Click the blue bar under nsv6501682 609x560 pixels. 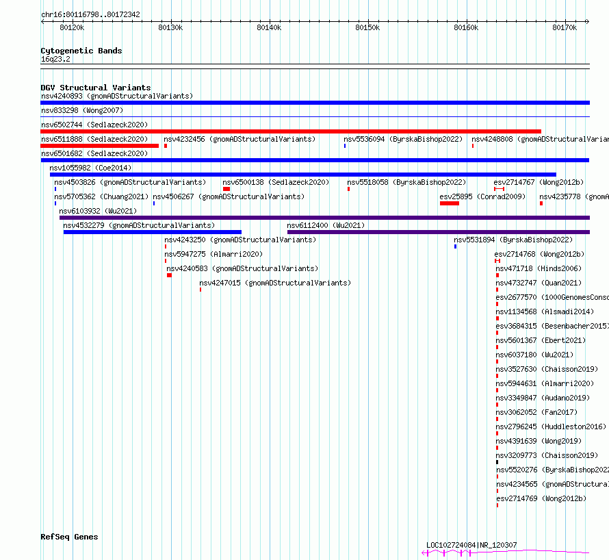click(x=315, y=160)
